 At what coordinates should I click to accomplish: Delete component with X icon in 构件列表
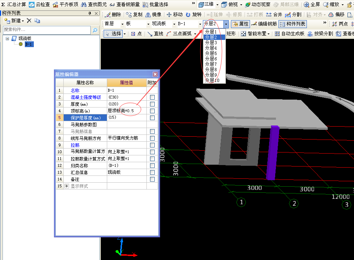tap(29, 21)
